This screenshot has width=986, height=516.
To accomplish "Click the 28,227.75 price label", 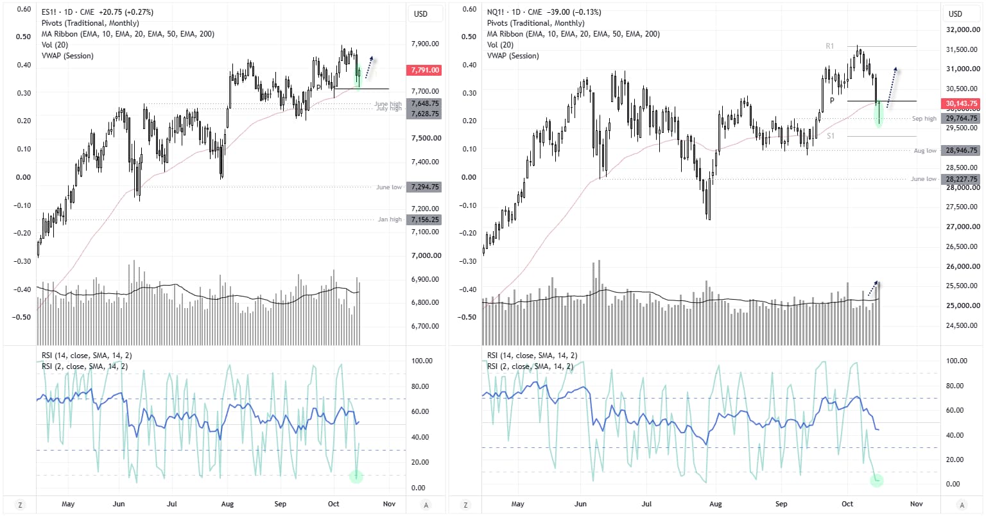I will (x=961, y=179).
